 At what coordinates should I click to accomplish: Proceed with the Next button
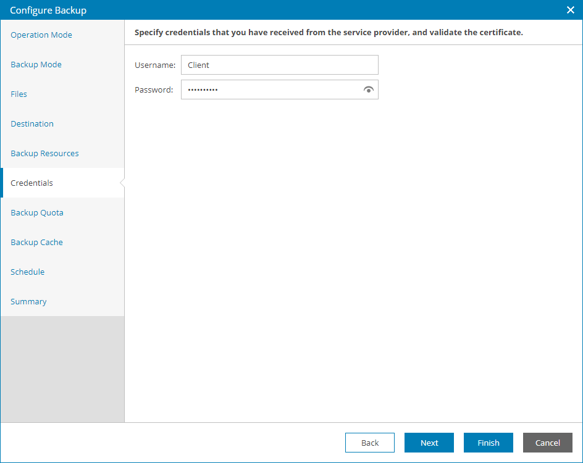pyautogui.click(x=429, y=443)
